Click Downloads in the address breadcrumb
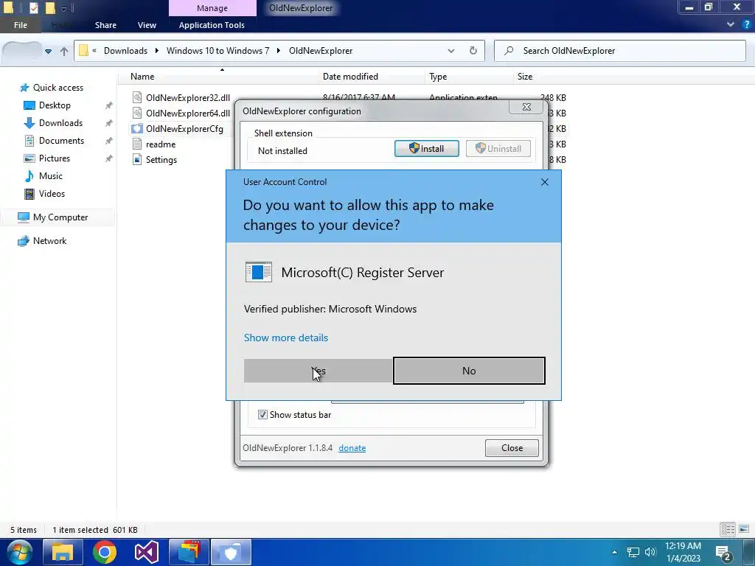The width and height of the screenshot is (755, 566). coord(125,51)
